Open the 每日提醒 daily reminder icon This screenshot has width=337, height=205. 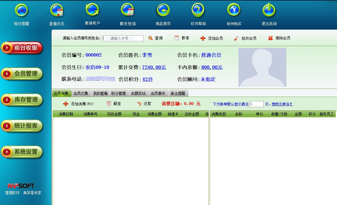(21, 11)
